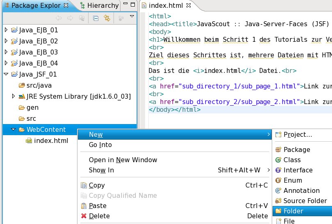Click the Source Folder icon in submenu

click(278, 201)
